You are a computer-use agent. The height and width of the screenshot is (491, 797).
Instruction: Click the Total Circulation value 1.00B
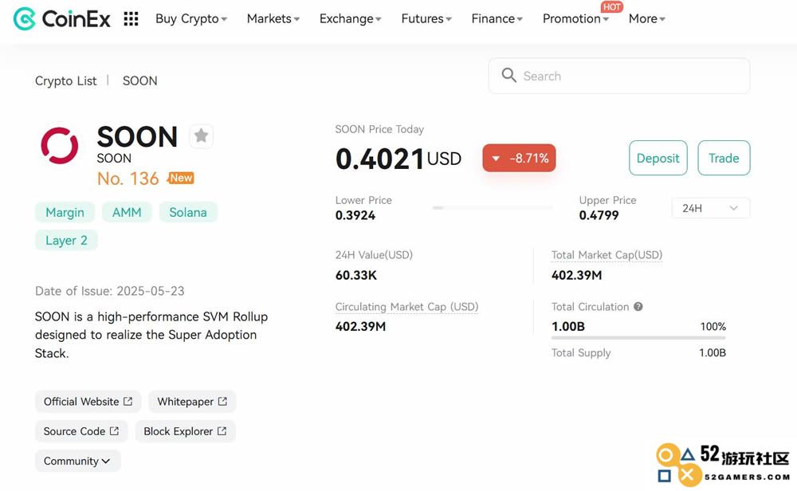pos(568,326)
